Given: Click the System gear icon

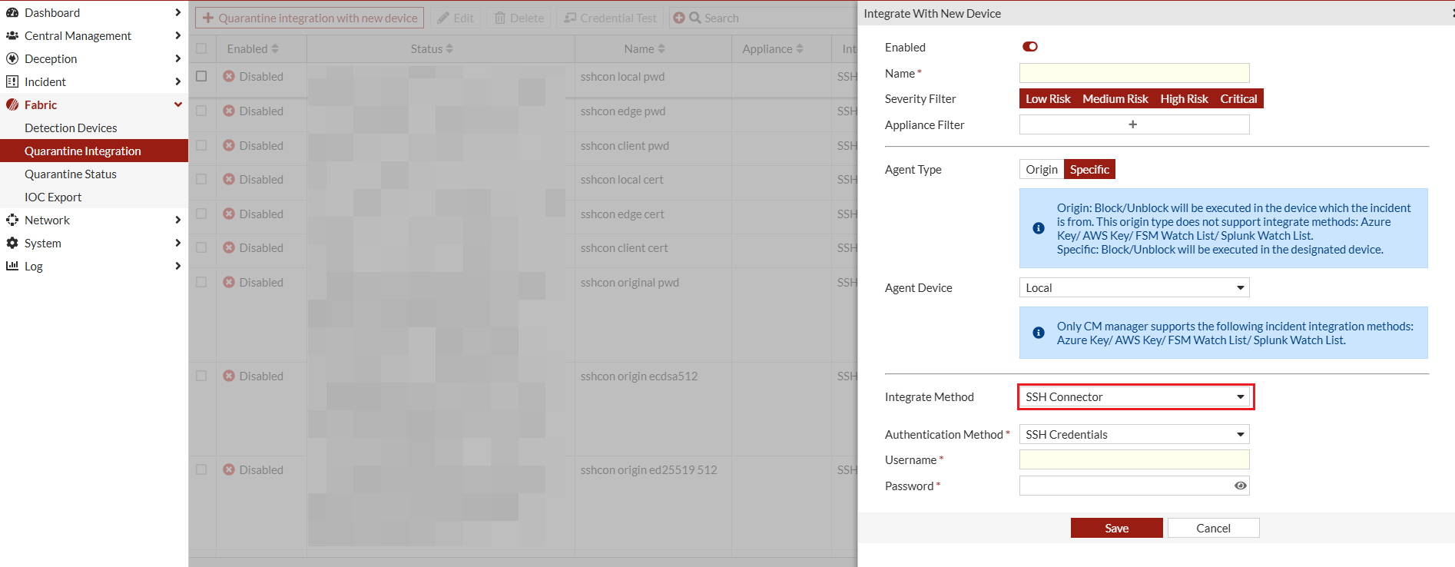Looking at the screenshot, I should click(12, 244).
